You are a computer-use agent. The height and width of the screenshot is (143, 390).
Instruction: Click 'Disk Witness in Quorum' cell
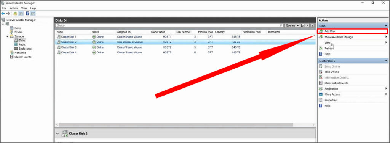130,42
